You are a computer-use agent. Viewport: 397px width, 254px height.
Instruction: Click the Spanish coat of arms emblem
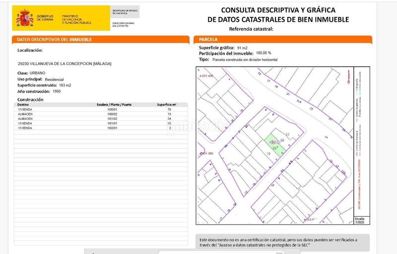click(x=24, y=19)
